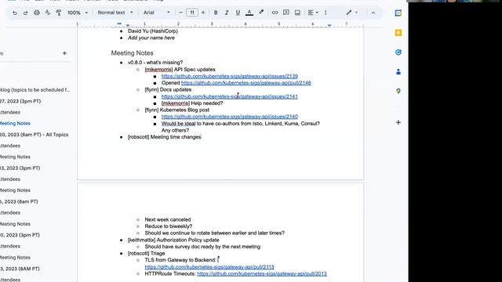Jump to 13, 2023 (3pm PT) outline entry
This screenshot has height=282, width=502.
click(20, 168)
